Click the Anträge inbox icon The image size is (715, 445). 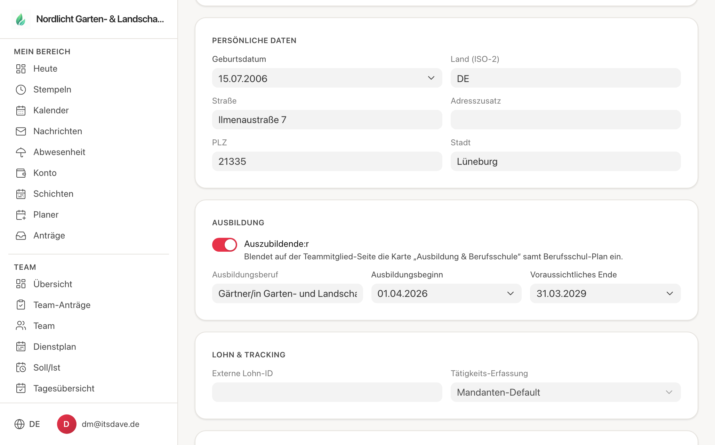pyautogui.click(x=21, y=236)
